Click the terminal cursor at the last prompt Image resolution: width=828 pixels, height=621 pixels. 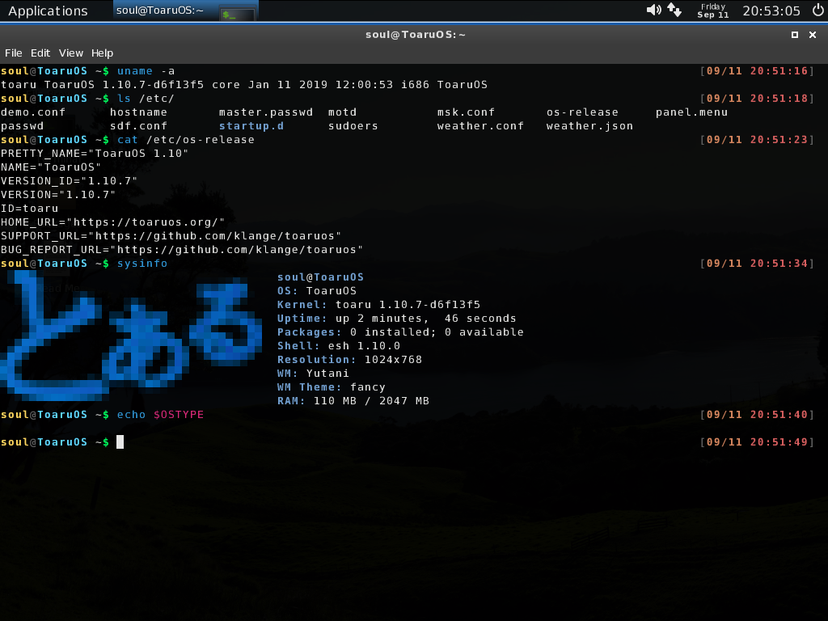point(120,442)
